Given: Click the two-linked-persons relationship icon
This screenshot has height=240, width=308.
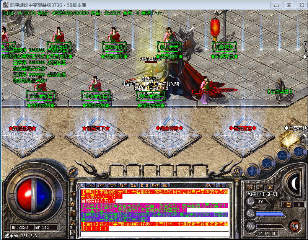Looking at the screenshot, I should tap(144, 186).
